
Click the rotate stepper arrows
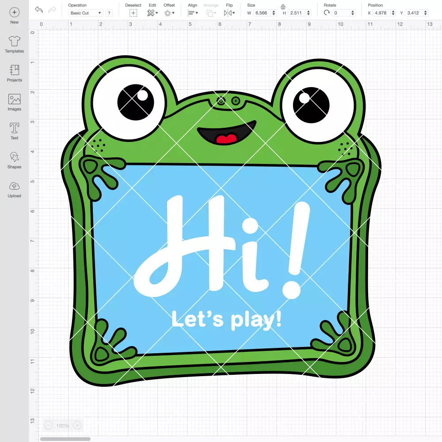(353, 13)
